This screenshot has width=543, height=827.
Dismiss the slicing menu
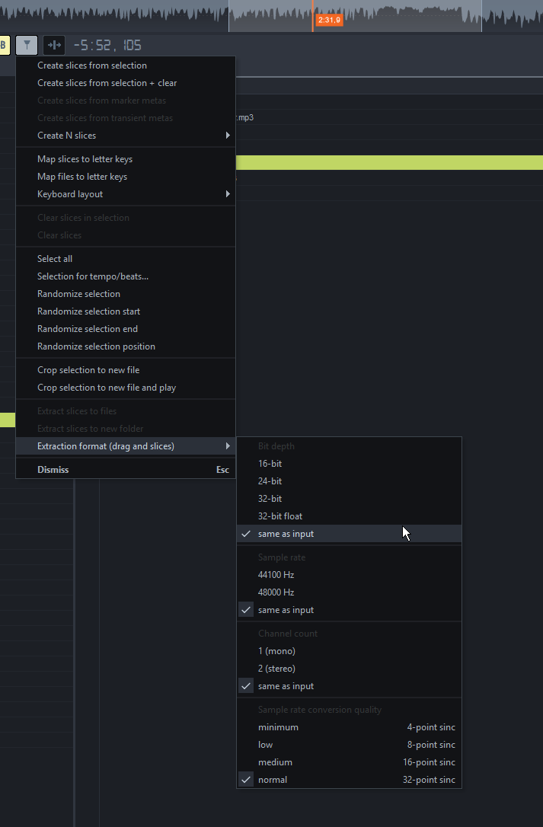point(53,470)
